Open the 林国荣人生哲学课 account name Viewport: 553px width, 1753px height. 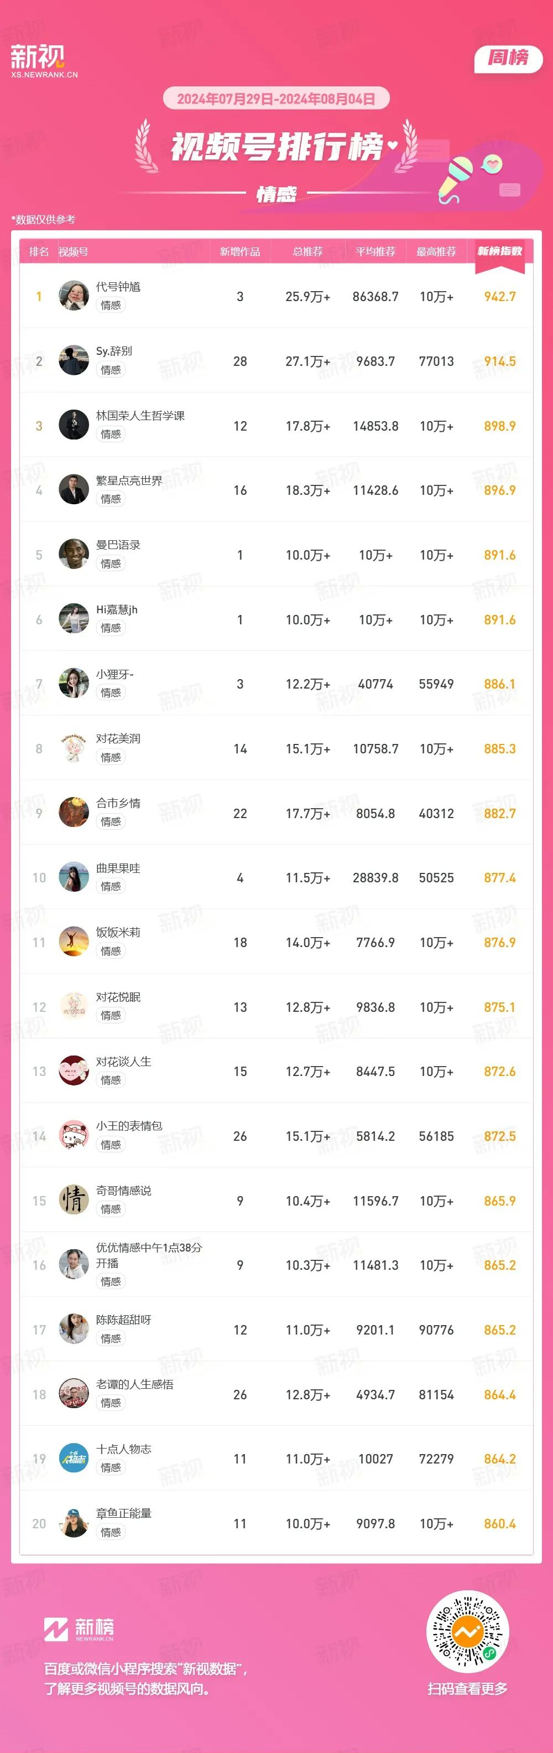click(x=140, y=415)
